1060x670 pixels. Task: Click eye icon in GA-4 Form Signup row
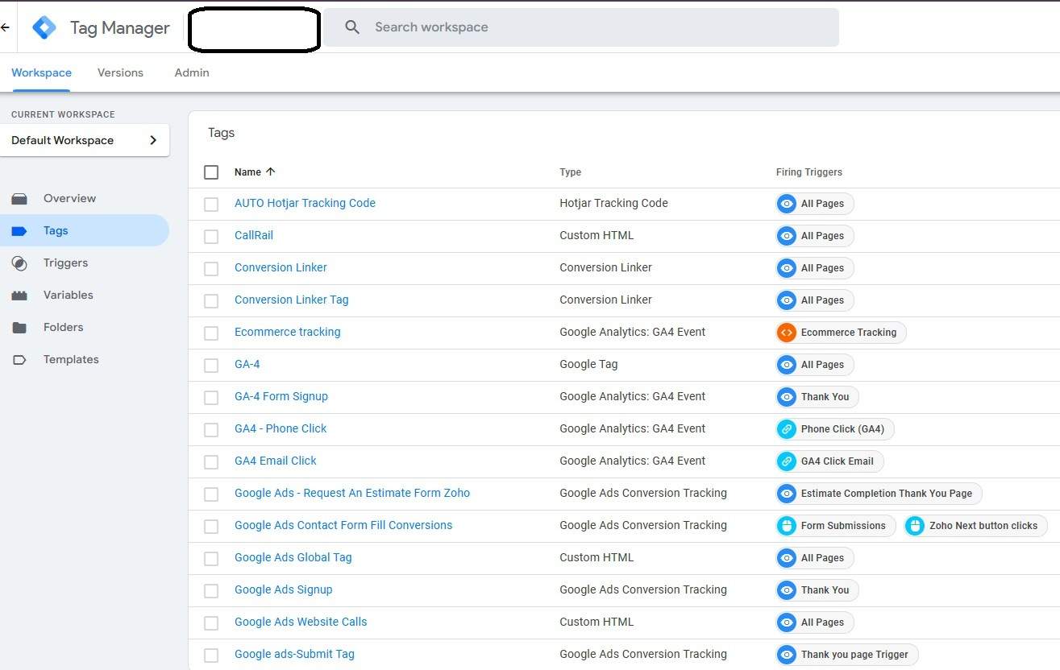(x=787, y=397)
